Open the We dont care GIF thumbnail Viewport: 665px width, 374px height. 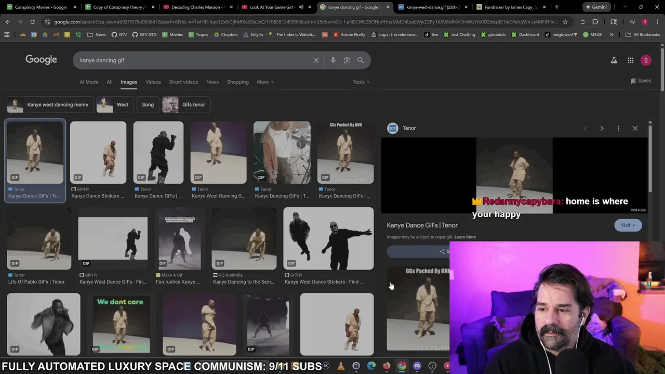[x=121, y=325]
